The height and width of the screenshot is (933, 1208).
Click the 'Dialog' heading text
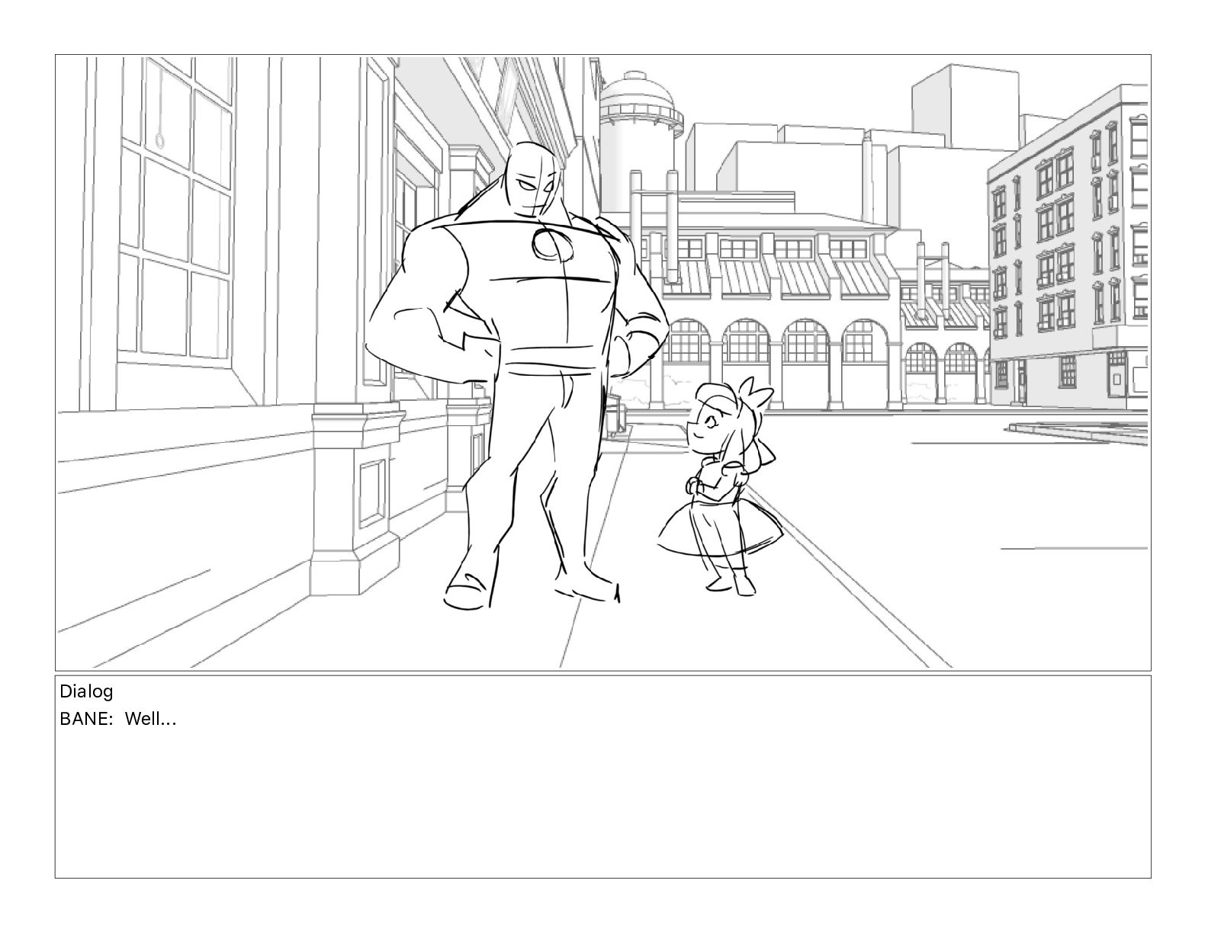(x=86, y=692)
